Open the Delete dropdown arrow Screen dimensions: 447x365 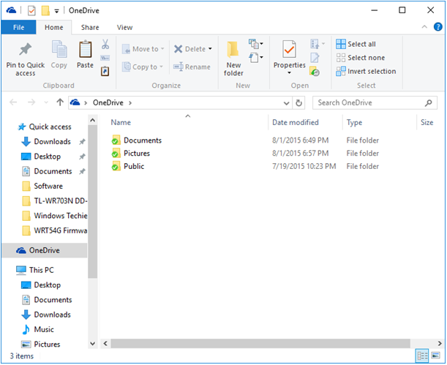(210, 49)
